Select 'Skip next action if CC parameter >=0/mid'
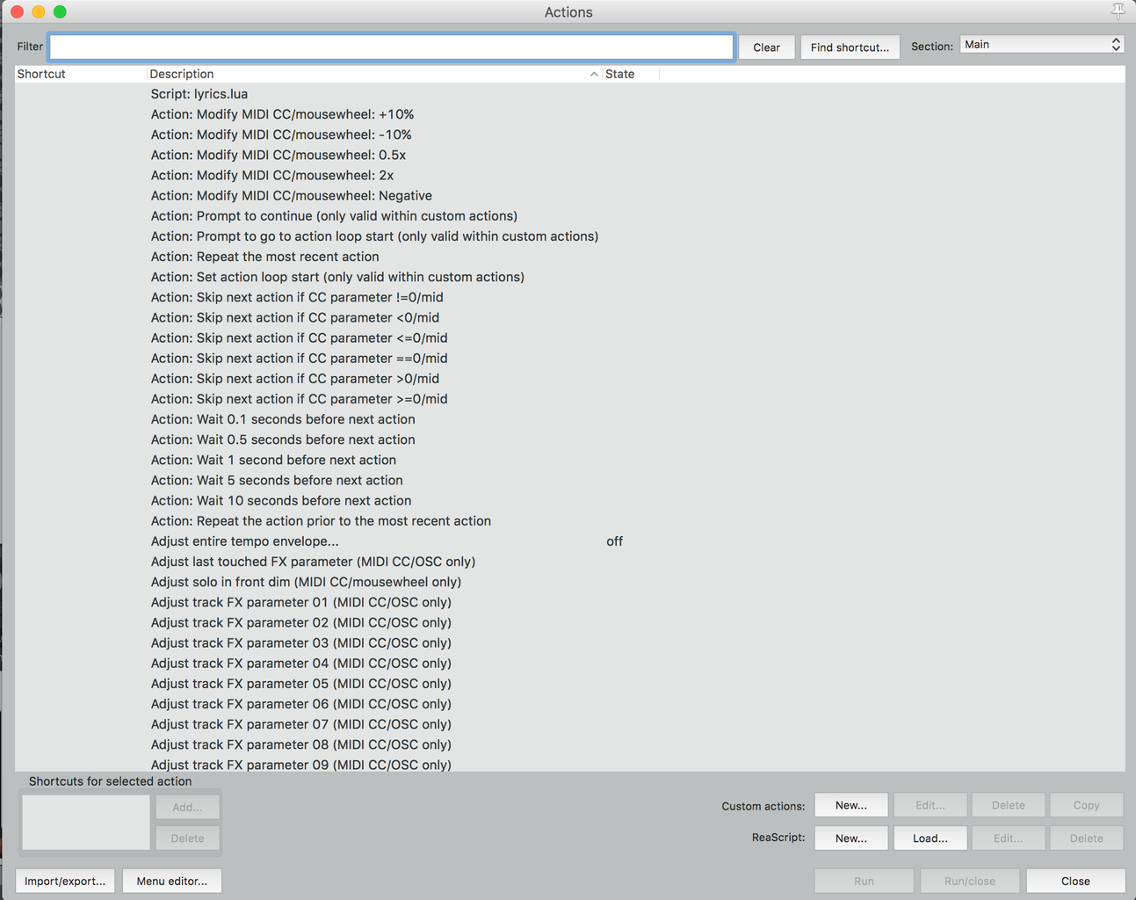Image resolution: width=1136 pixels, height=900 pixels. [569, 398]
